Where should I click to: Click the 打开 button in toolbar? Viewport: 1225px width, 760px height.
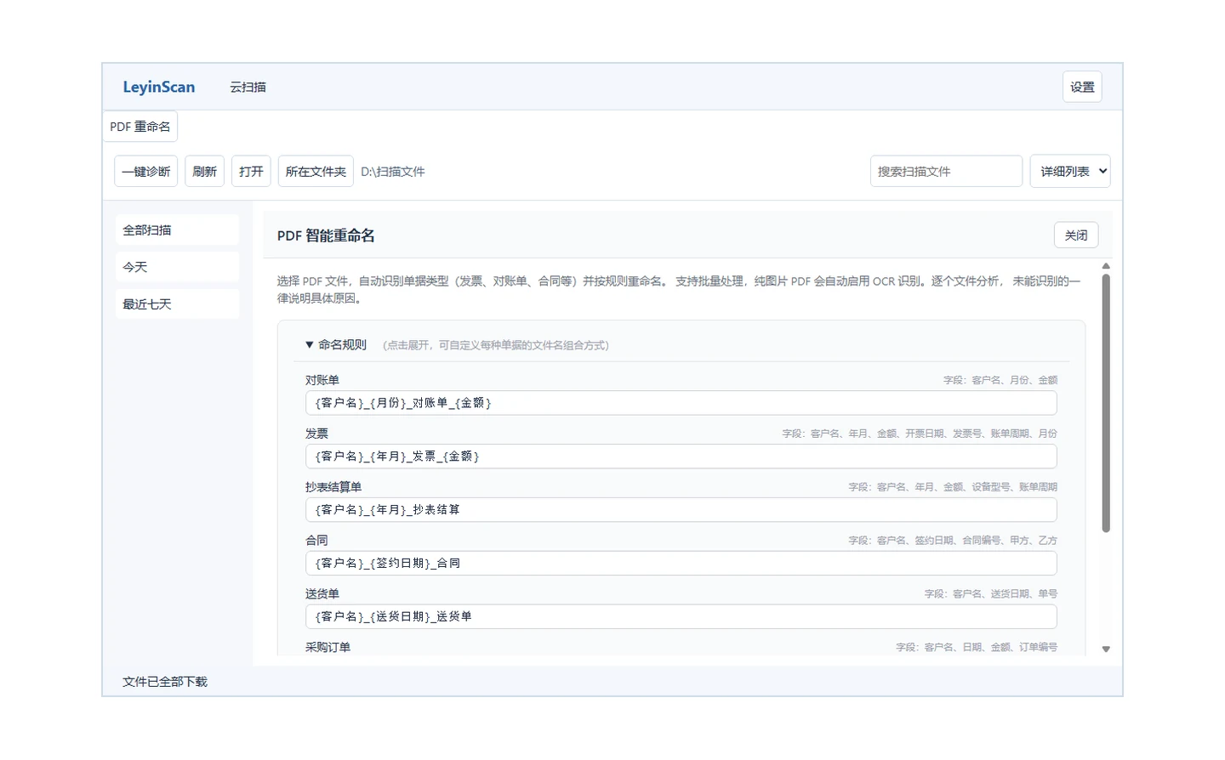(x=251, y=171)
